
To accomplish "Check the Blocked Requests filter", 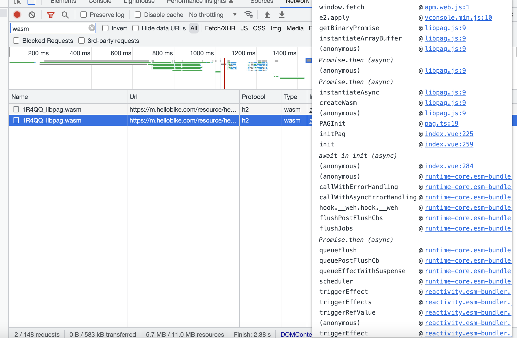I will point(16,40).
